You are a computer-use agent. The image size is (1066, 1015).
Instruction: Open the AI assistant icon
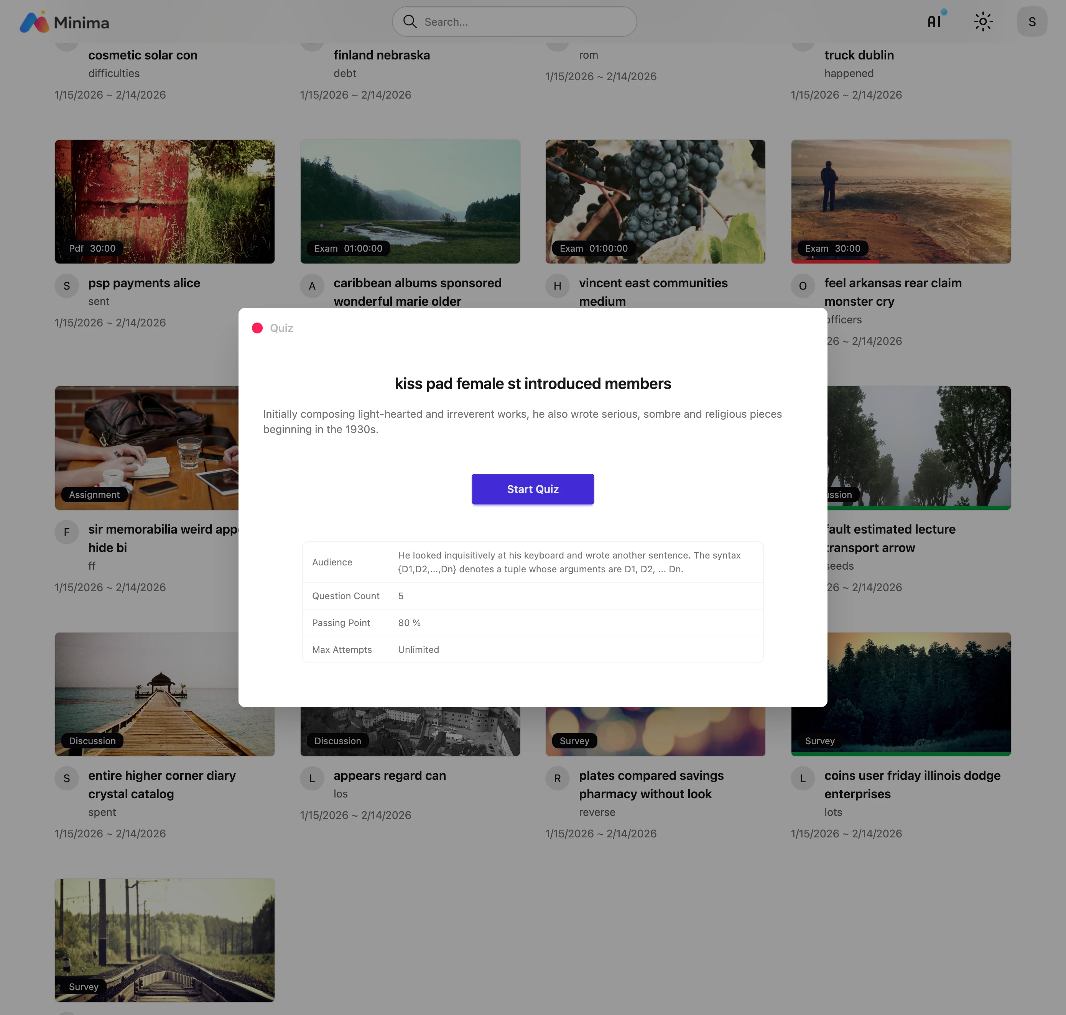[x=934, y=21]
